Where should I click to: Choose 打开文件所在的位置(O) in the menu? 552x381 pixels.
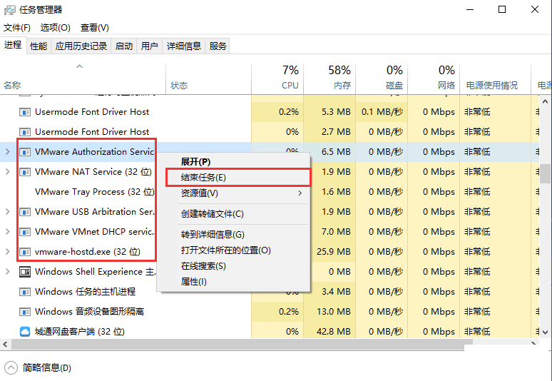233,250
